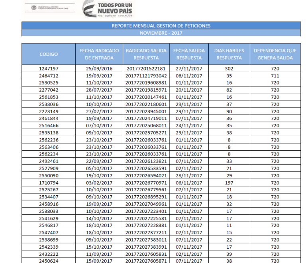Click entry date 25/09/2016

click(99, 69)
